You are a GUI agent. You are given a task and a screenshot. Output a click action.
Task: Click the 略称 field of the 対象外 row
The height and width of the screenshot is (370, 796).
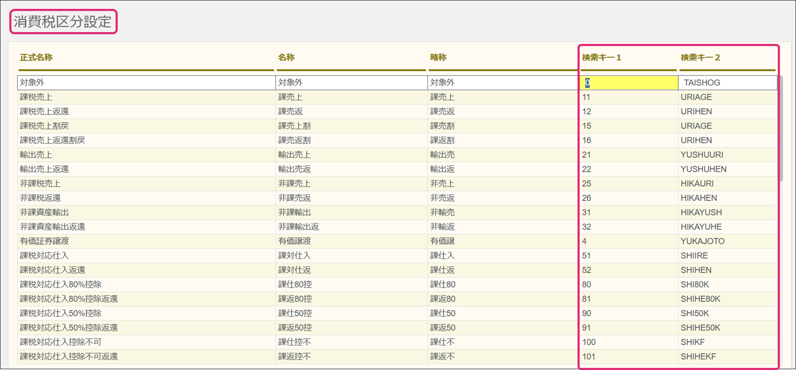[503, 83]
